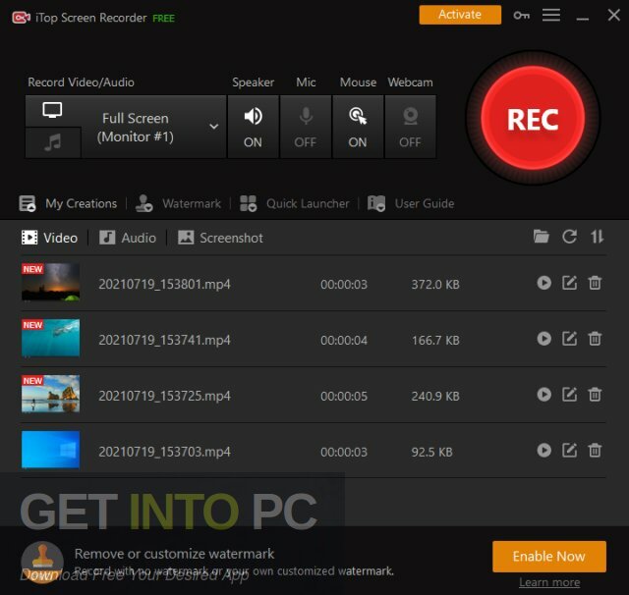
Task: Edit 20210719_153801.mp4
Action: 570,283
